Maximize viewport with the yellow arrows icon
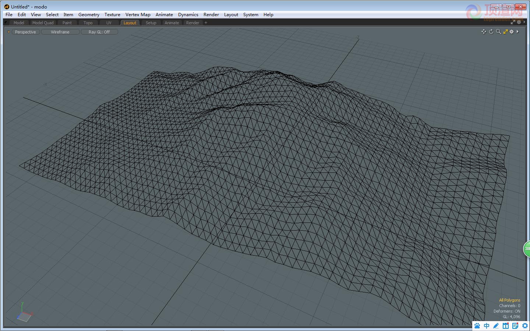530x331 pixels. 506,32
